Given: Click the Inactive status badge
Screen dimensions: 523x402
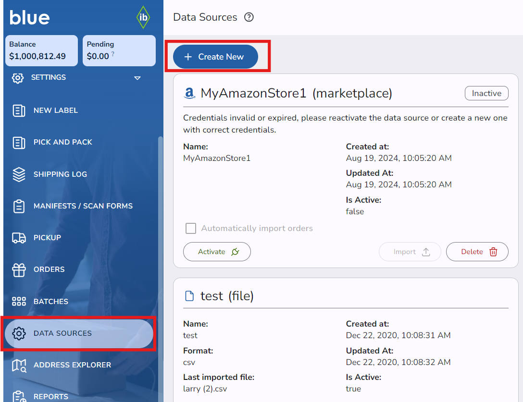Looking at the screenshot, I should click(486, 93).
